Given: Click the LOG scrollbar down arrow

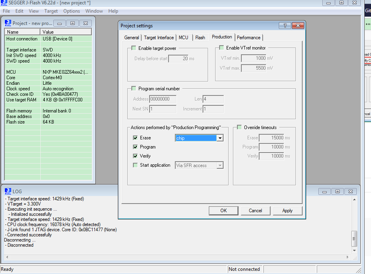Looking at the screenshot, I should pyautogui.click(x=354, y=250).
